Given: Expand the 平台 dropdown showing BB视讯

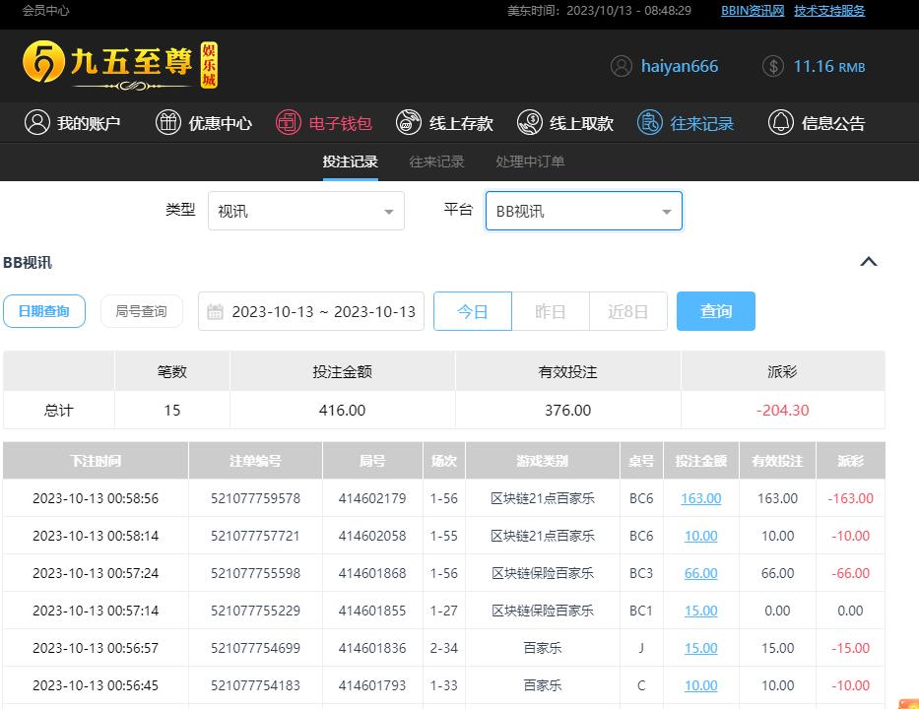Looking at the screenshot, I should [583, 211].
